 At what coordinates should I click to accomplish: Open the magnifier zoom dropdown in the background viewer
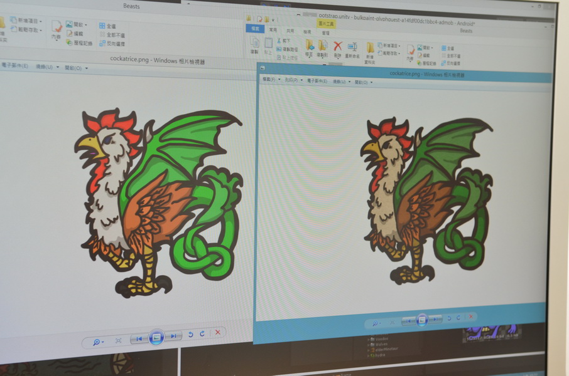(x=99, y=342)
